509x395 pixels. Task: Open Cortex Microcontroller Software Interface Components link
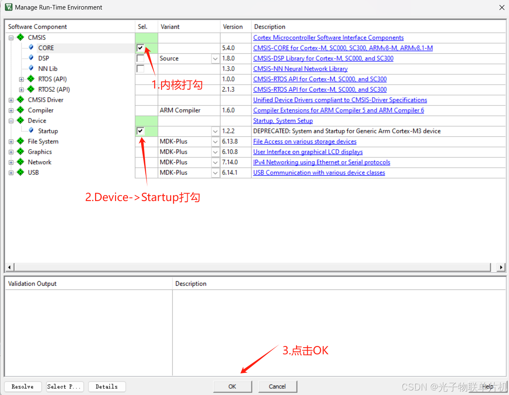328,38
